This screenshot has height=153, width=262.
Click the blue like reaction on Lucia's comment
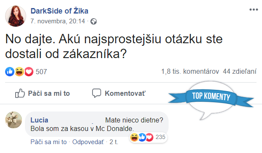pyautogui.click(x=142, y=137)
